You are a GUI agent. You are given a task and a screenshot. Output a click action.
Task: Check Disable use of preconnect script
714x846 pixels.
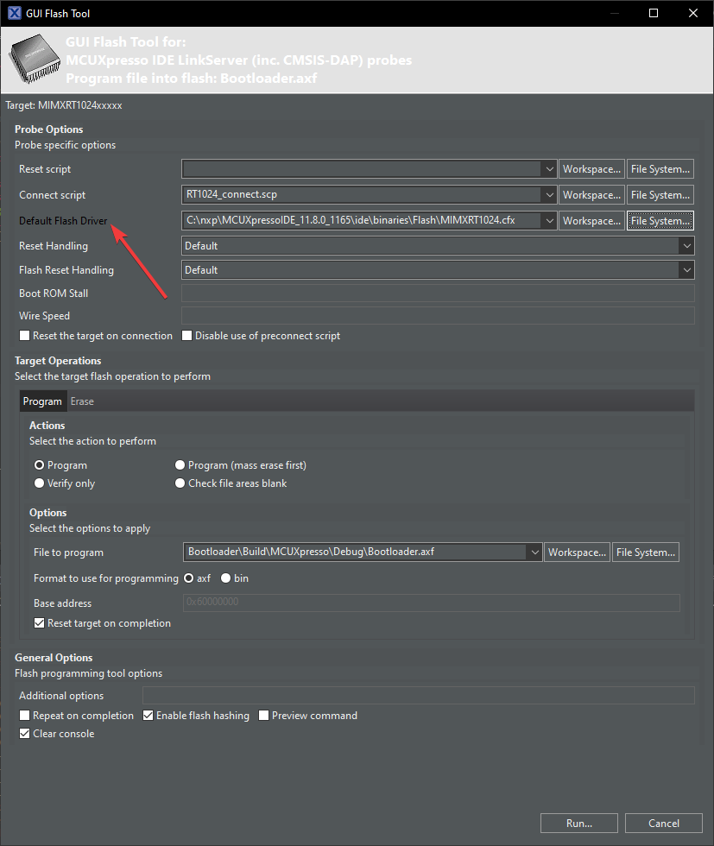click(x=187, y=336)
